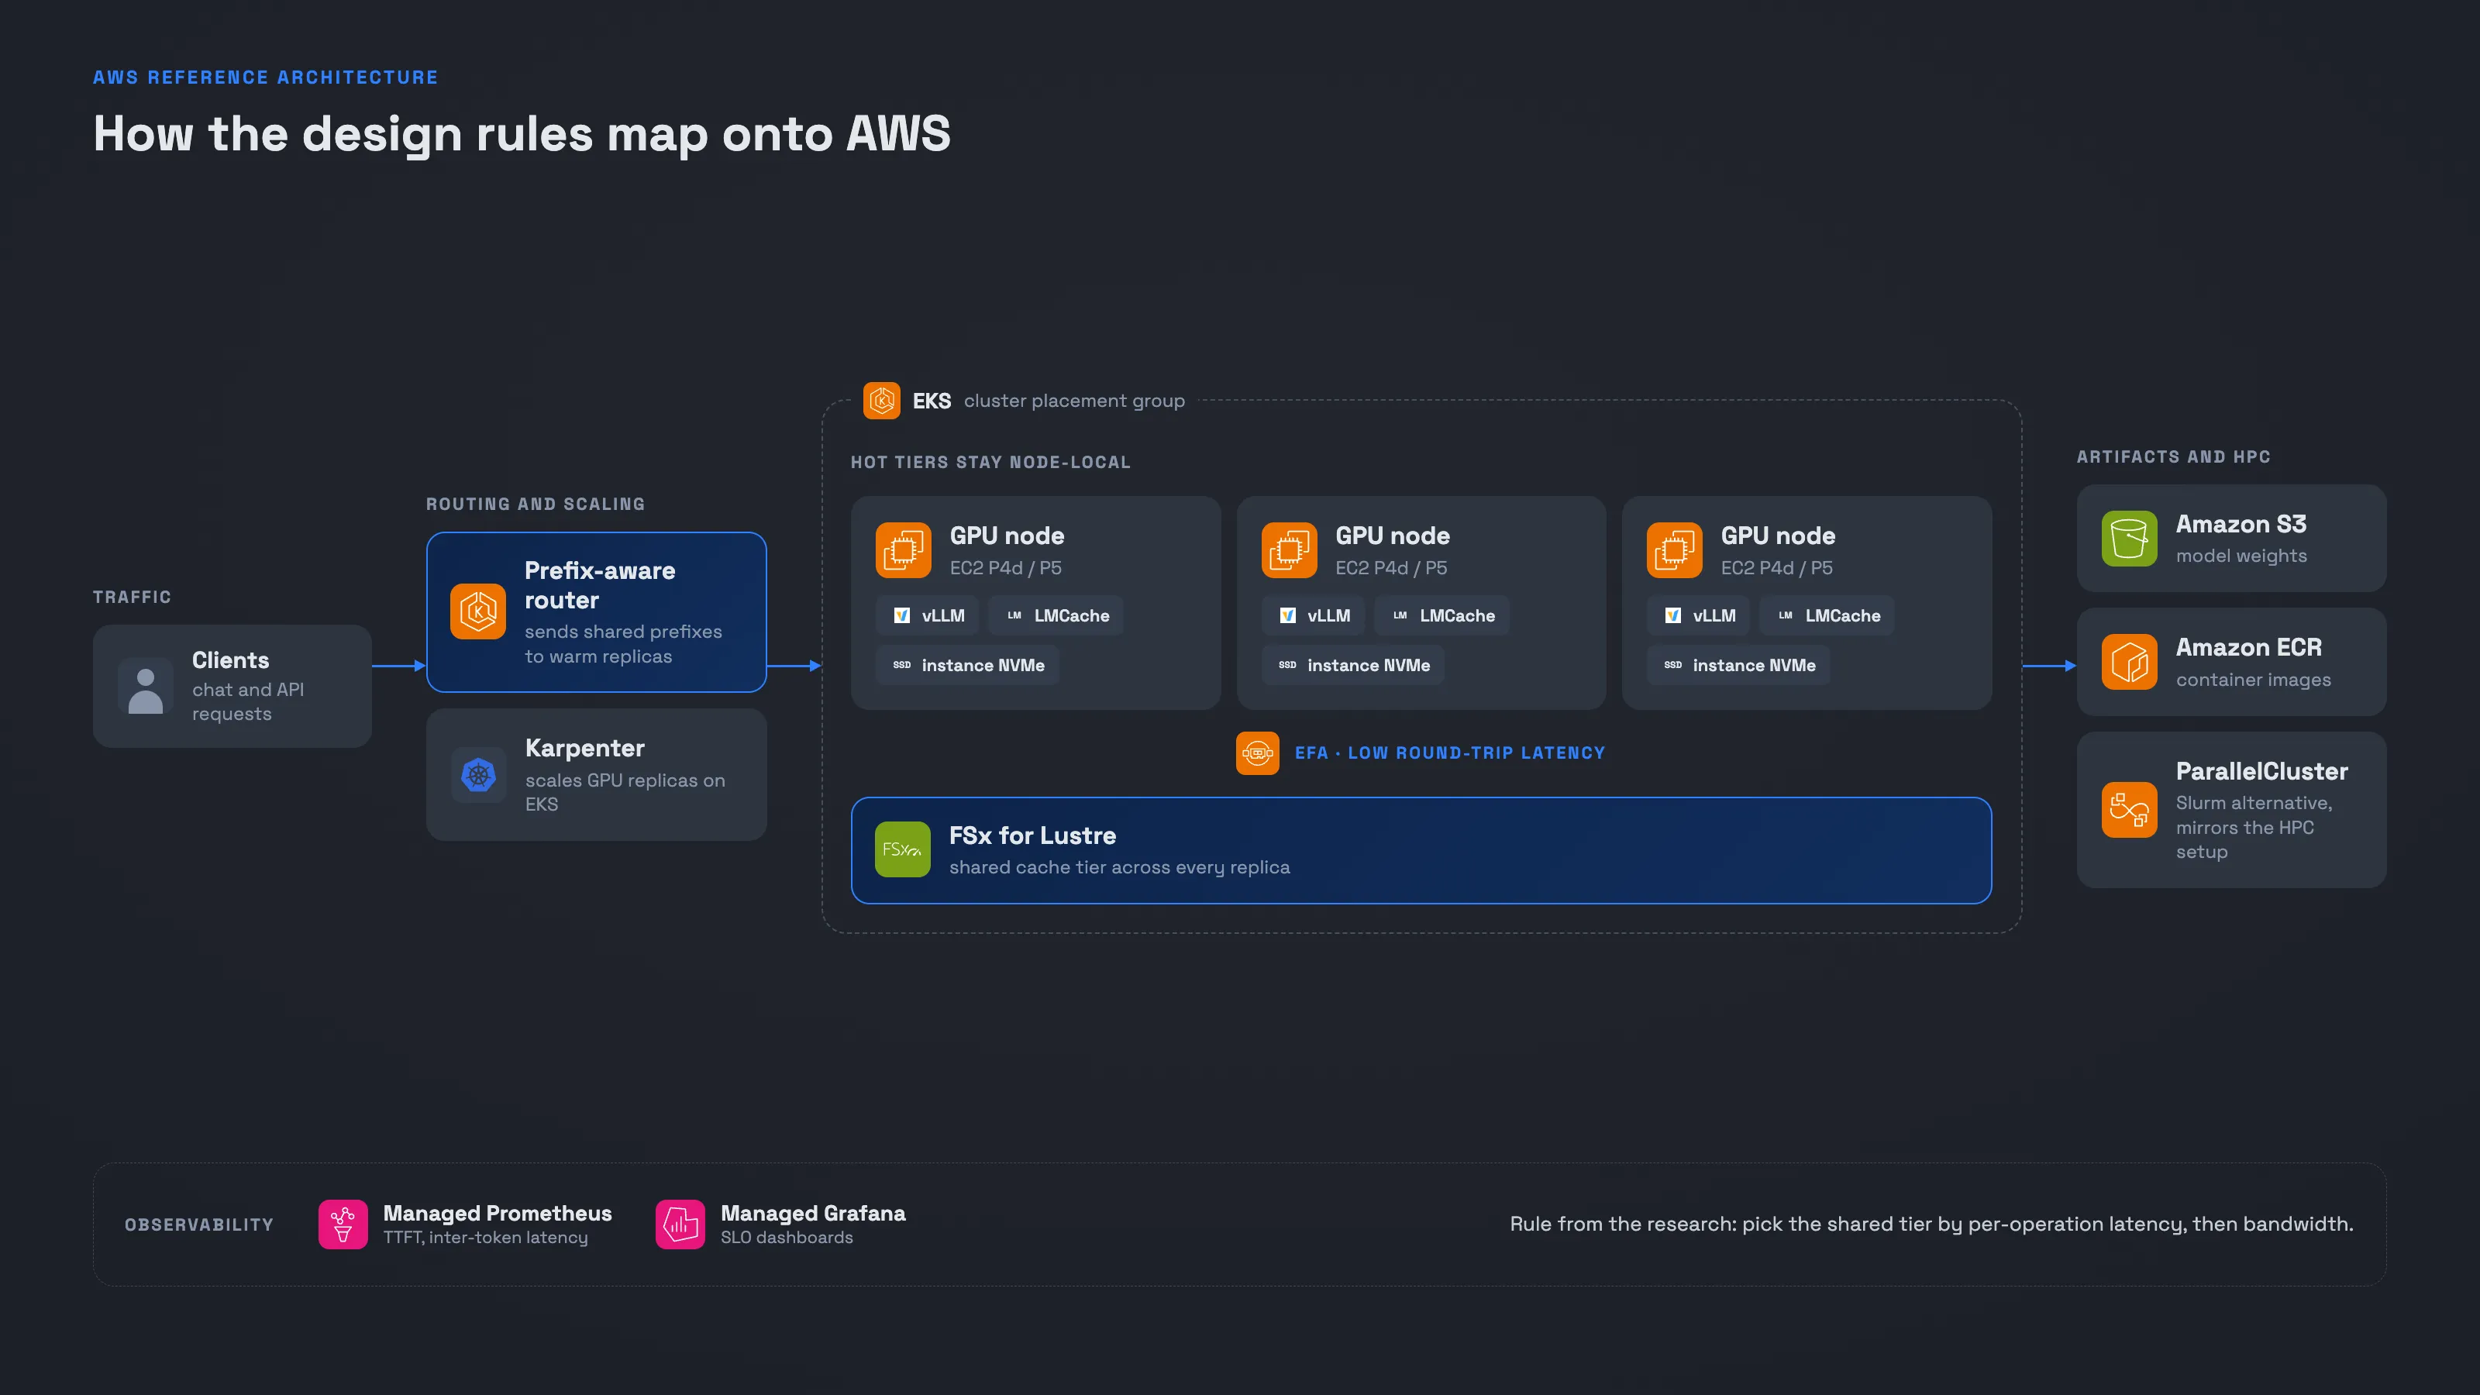Select the FSx for Lustre shared tier card
Screen dimensions: 2480x1395
(1421, 850)
